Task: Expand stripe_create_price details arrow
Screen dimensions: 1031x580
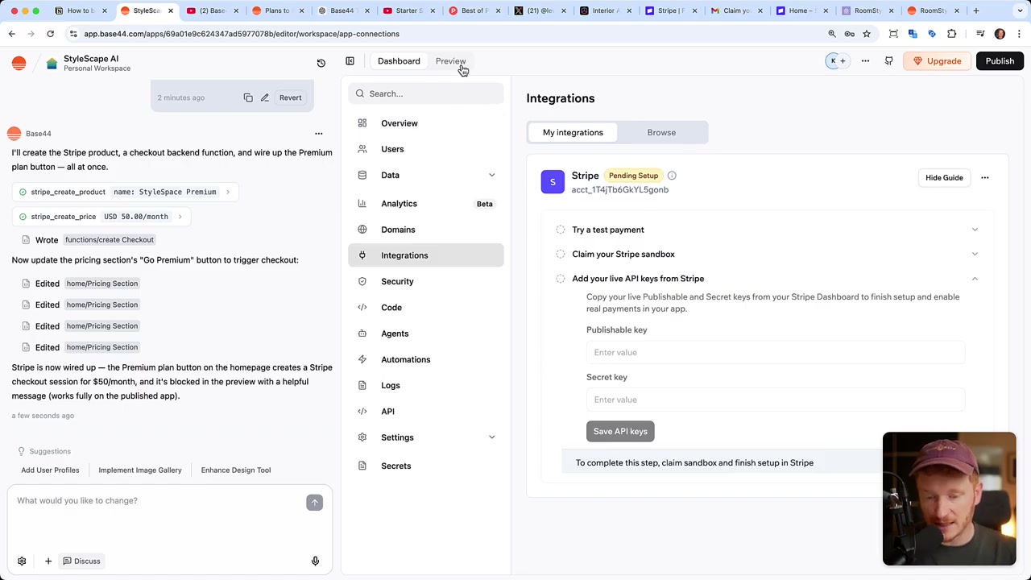Action: (180, 217)
